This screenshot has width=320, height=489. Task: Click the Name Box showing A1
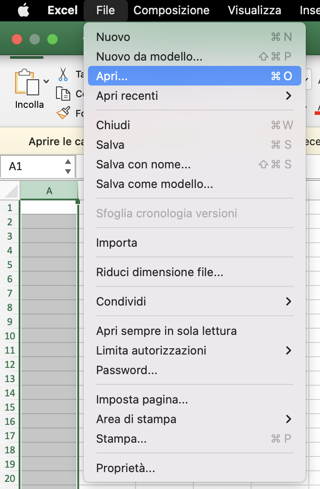(38, 166)
